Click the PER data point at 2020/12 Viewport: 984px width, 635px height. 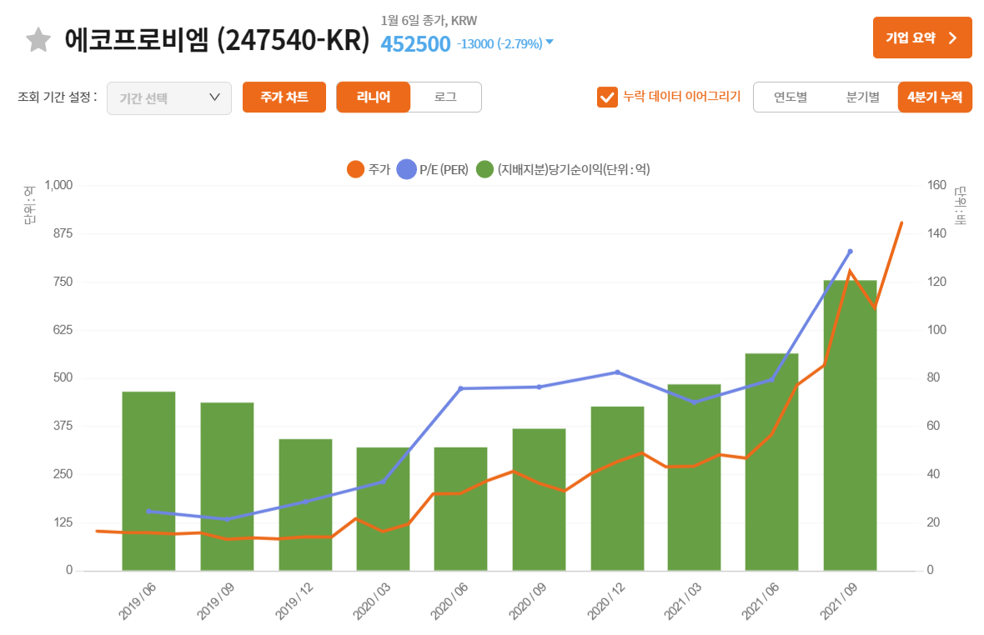[618, 372]
